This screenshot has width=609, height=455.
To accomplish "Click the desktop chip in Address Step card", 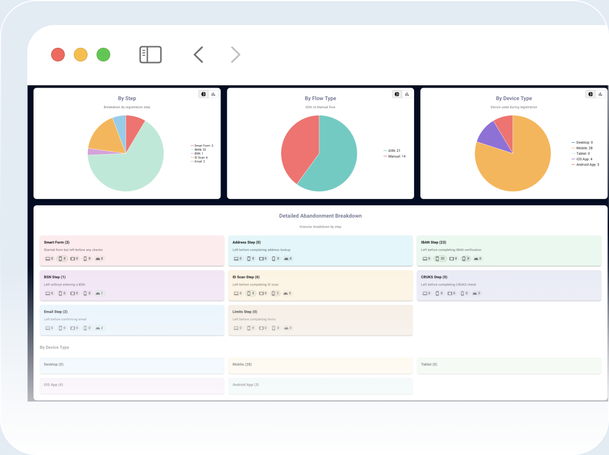I will click(x=237, y=259).
